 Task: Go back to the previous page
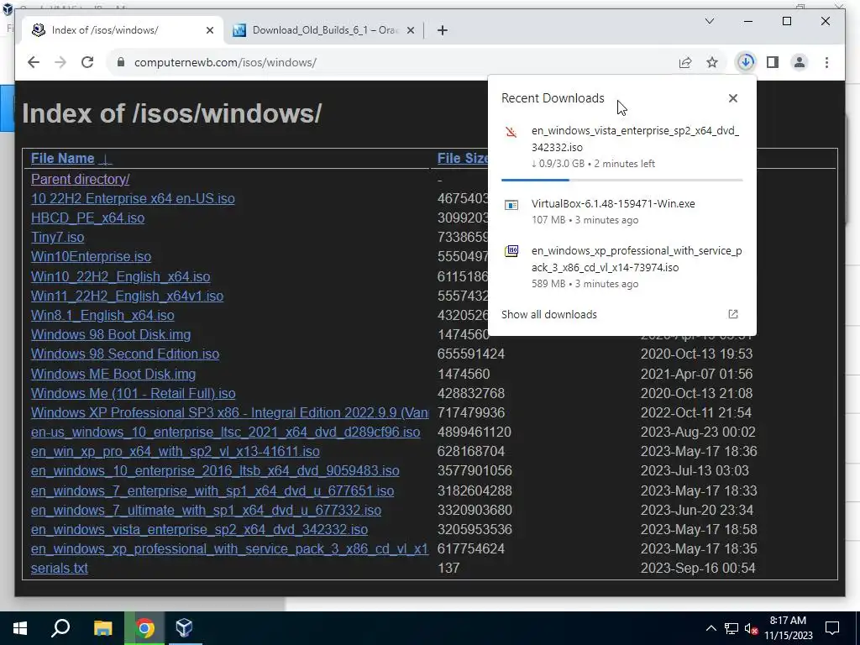[34, 62]
